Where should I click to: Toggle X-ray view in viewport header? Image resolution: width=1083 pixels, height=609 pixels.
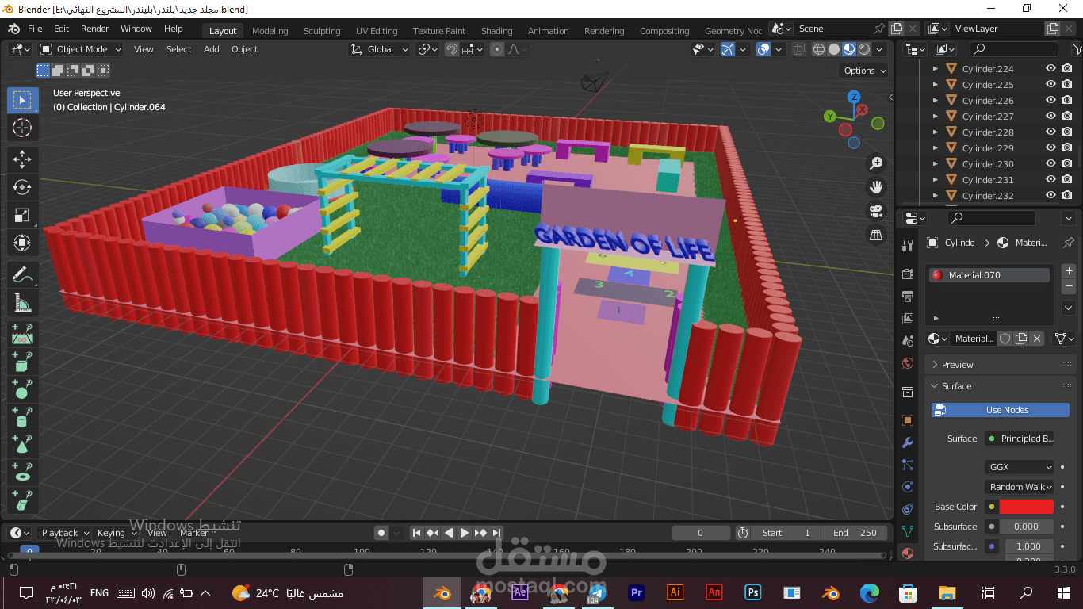[x=799, y=49]
